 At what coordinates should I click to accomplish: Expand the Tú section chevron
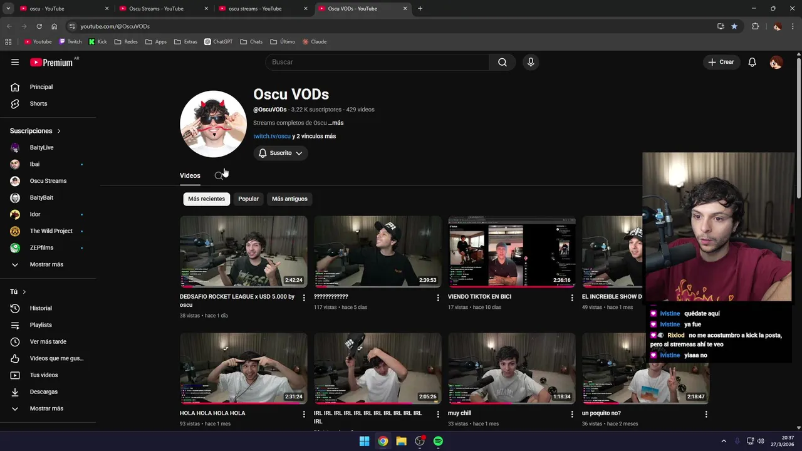tap(24, 292)
